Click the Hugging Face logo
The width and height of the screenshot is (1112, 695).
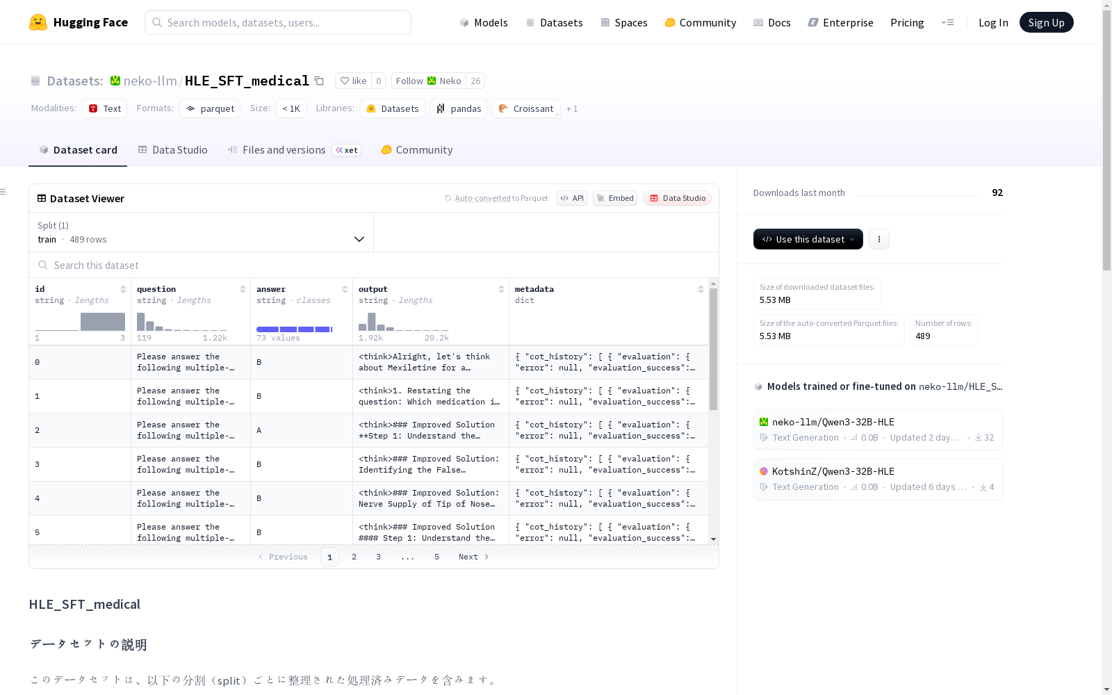79,22
